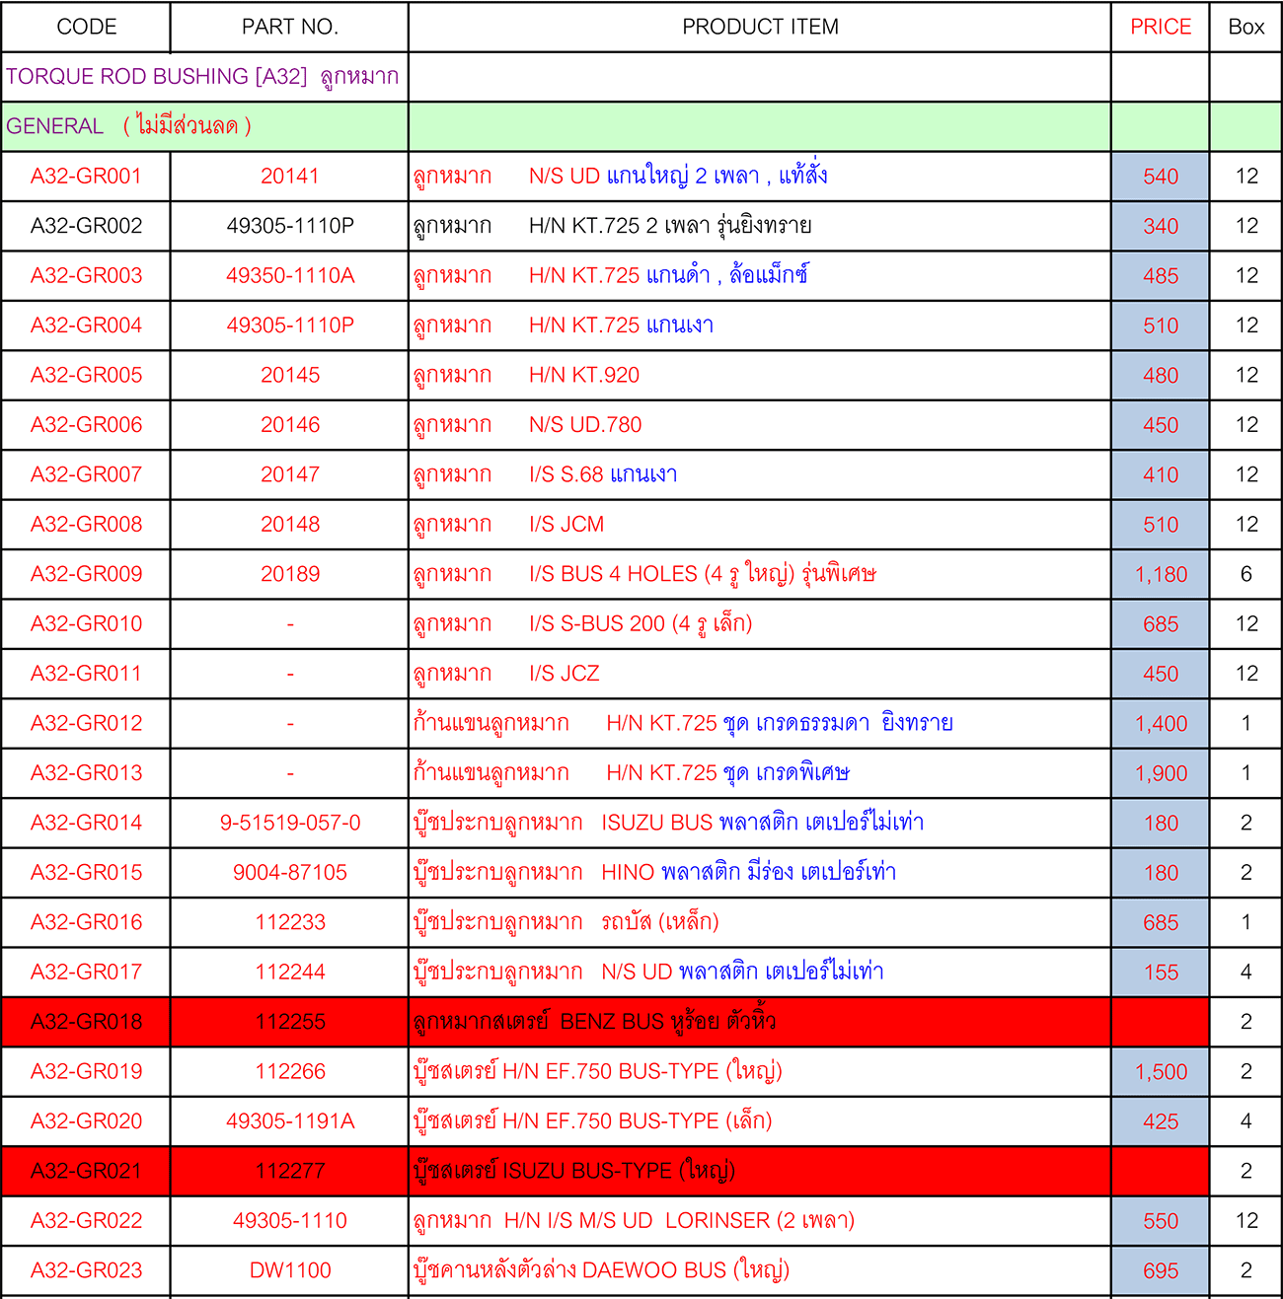1283x1299 pixels.
Task: Select the LORINSER product item
Action: 760,1220
